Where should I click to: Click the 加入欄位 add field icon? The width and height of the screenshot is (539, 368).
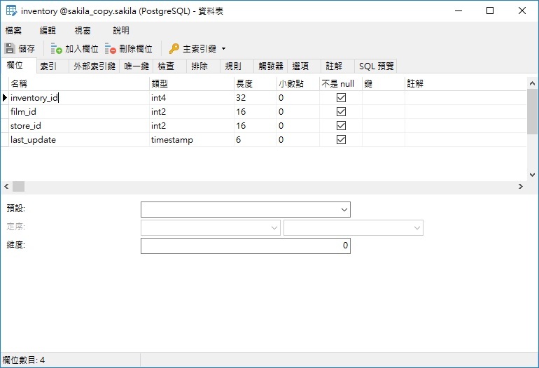pyautogui.click(x=56, y=48)
